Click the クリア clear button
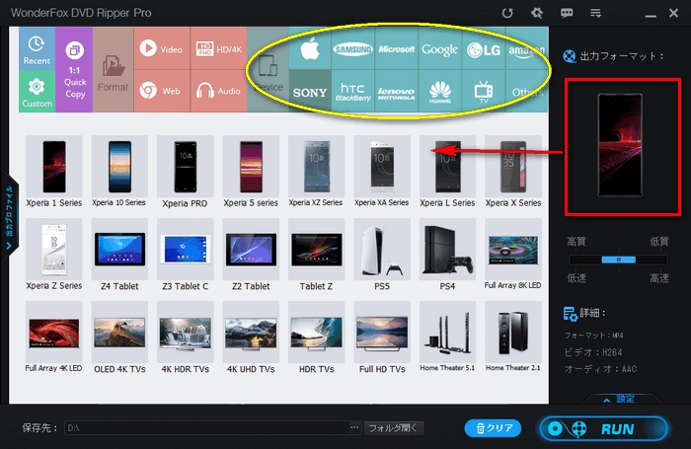 [x=494, y=428]
